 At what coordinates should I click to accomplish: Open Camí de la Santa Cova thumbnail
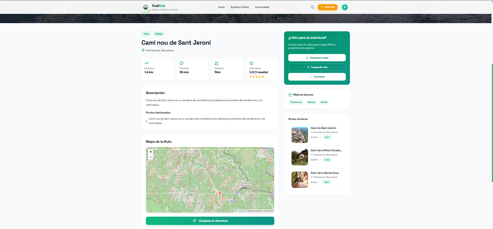pyautogui.click(x=300, y=180)
